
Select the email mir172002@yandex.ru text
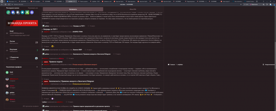coord(17,33)
